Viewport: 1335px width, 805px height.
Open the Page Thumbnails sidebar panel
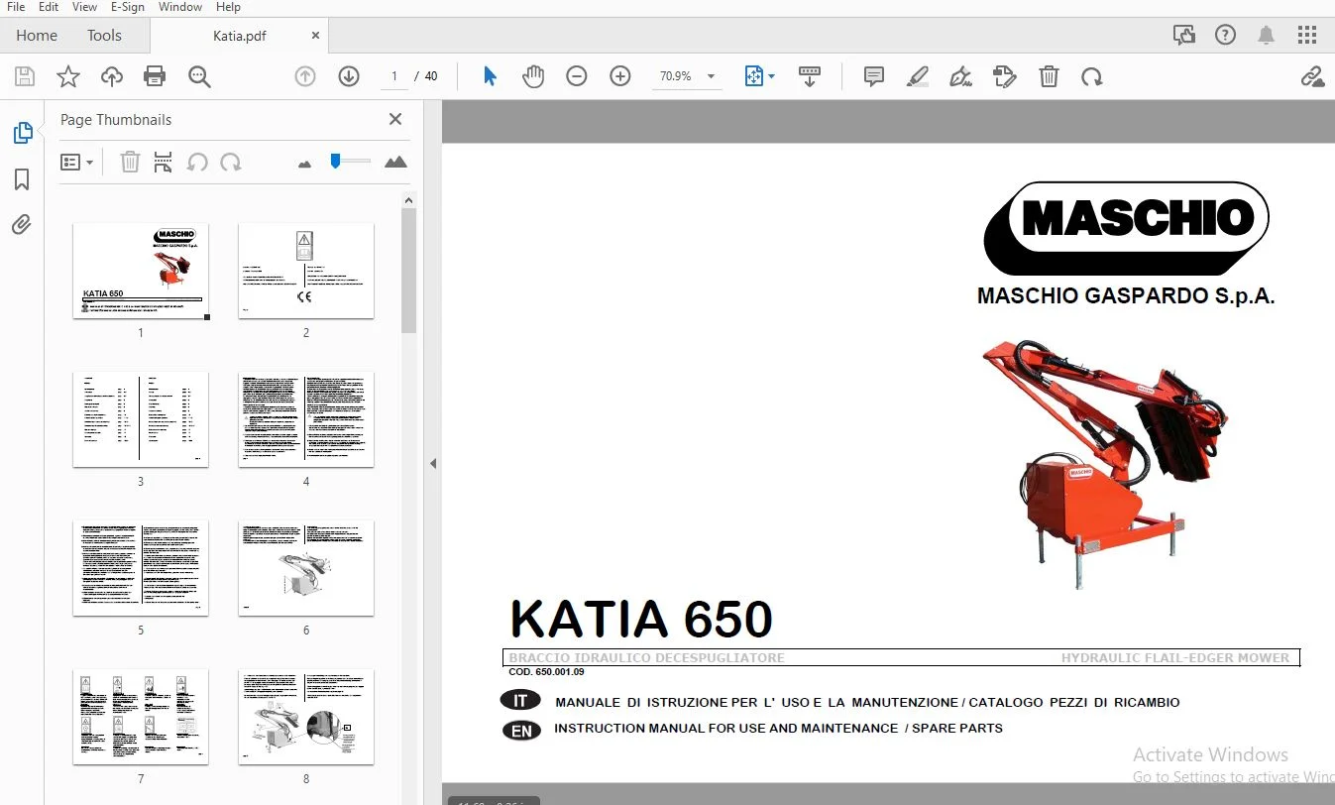click(22, 133)
